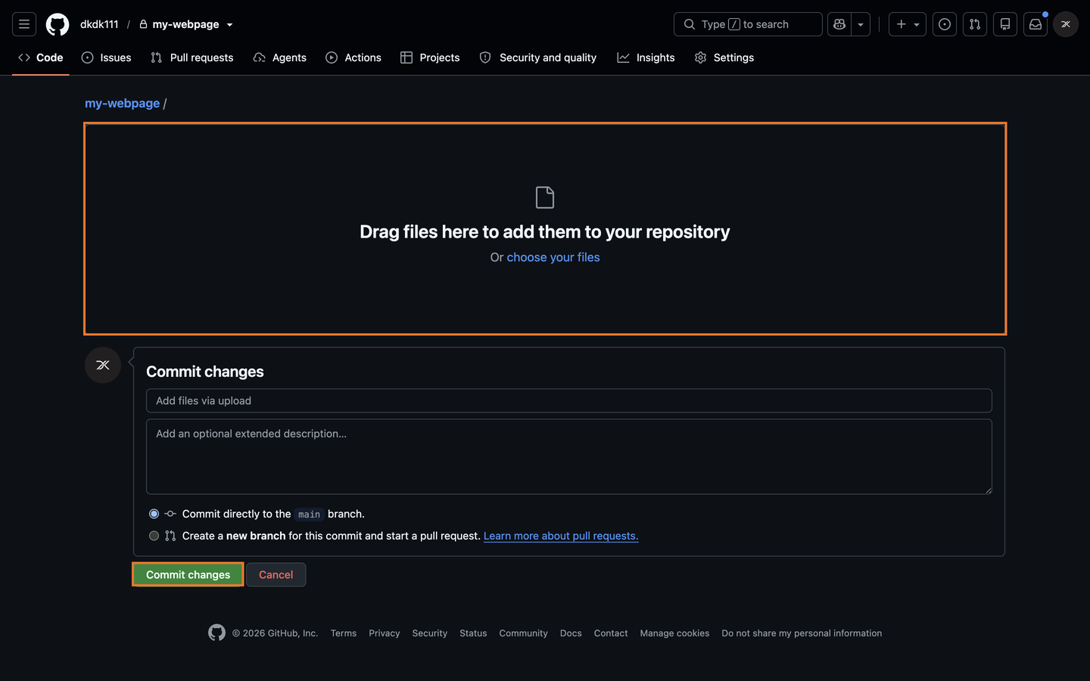Select Commit directly to main branch
The height and width of the screenshot is (681, 1090).
(154, 514)
